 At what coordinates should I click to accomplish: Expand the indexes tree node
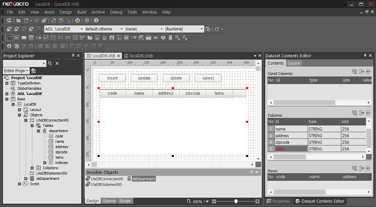coord(45,163)
